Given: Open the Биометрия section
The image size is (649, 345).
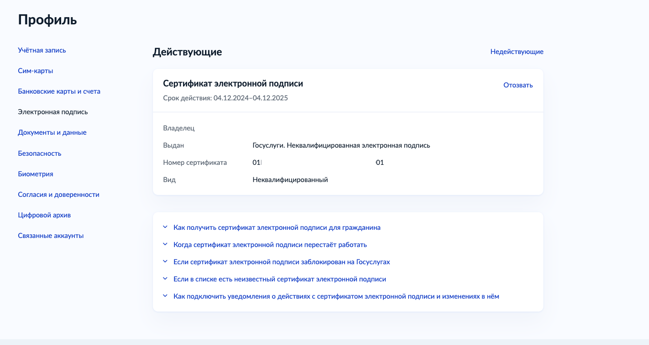Looking at the screenshot, I should click(x=35, y=174).
